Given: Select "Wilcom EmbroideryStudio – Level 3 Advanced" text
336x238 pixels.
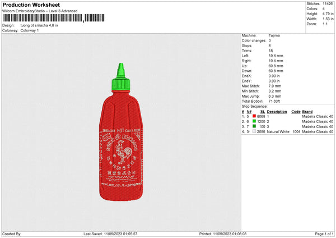Looking at the screenshot, I should click(x=40, y=11).
